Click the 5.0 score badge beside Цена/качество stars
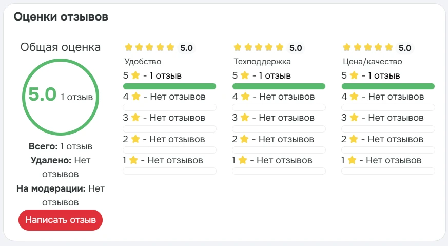The image size is (448, 246). 405,48
